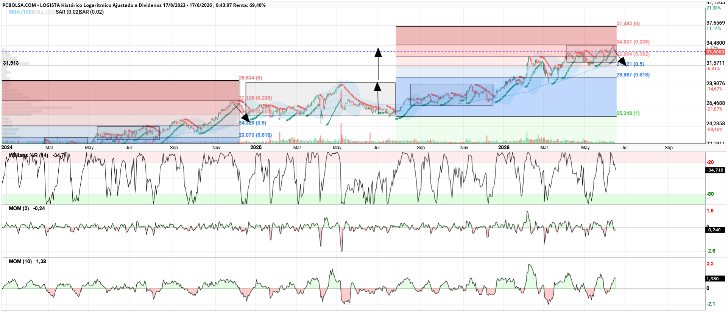Click the green 11,14% axis percentage
The image size is (728, 312).
tap(714, 28)
